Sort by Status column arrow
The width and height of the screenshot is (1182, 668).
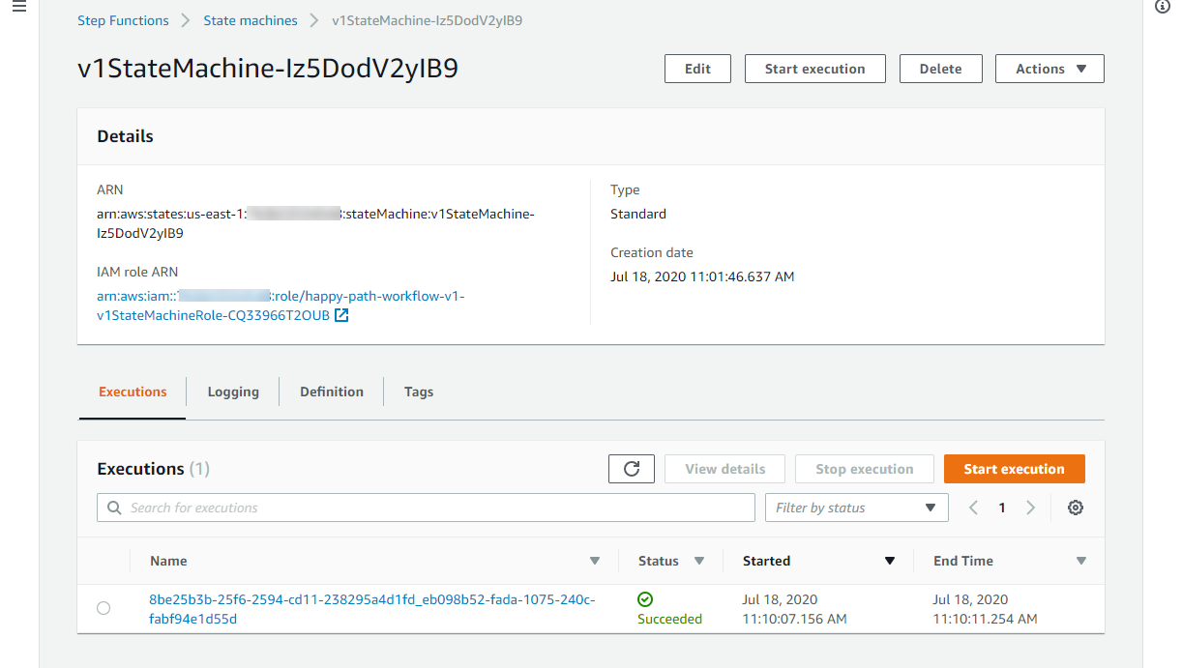[x=699, y=561]
